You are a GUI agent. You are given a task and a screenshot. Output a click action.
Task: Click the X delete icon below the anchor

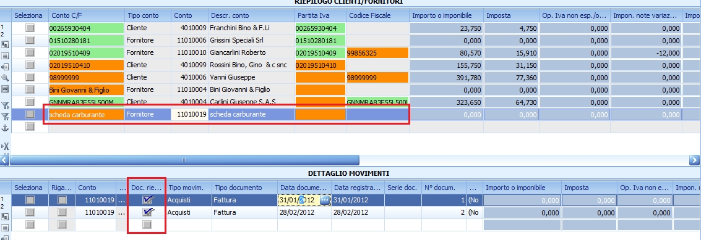(6, 146)
